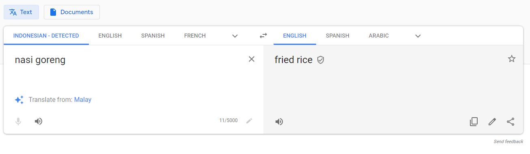Switch to Documents translation mode

click(72, 12)
